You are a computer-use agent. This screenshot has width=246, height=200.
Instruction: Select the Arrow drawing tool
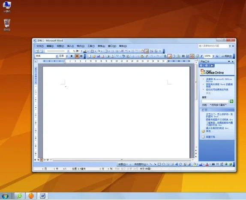155,164
